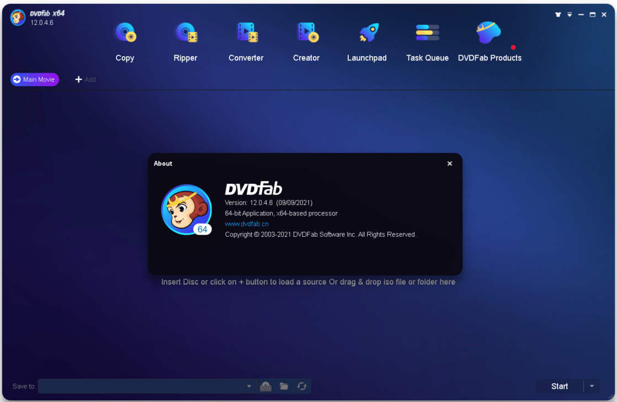Open the www.dvdfab.cn link
The height and width of the screenshot is (402, 617).
247,224
